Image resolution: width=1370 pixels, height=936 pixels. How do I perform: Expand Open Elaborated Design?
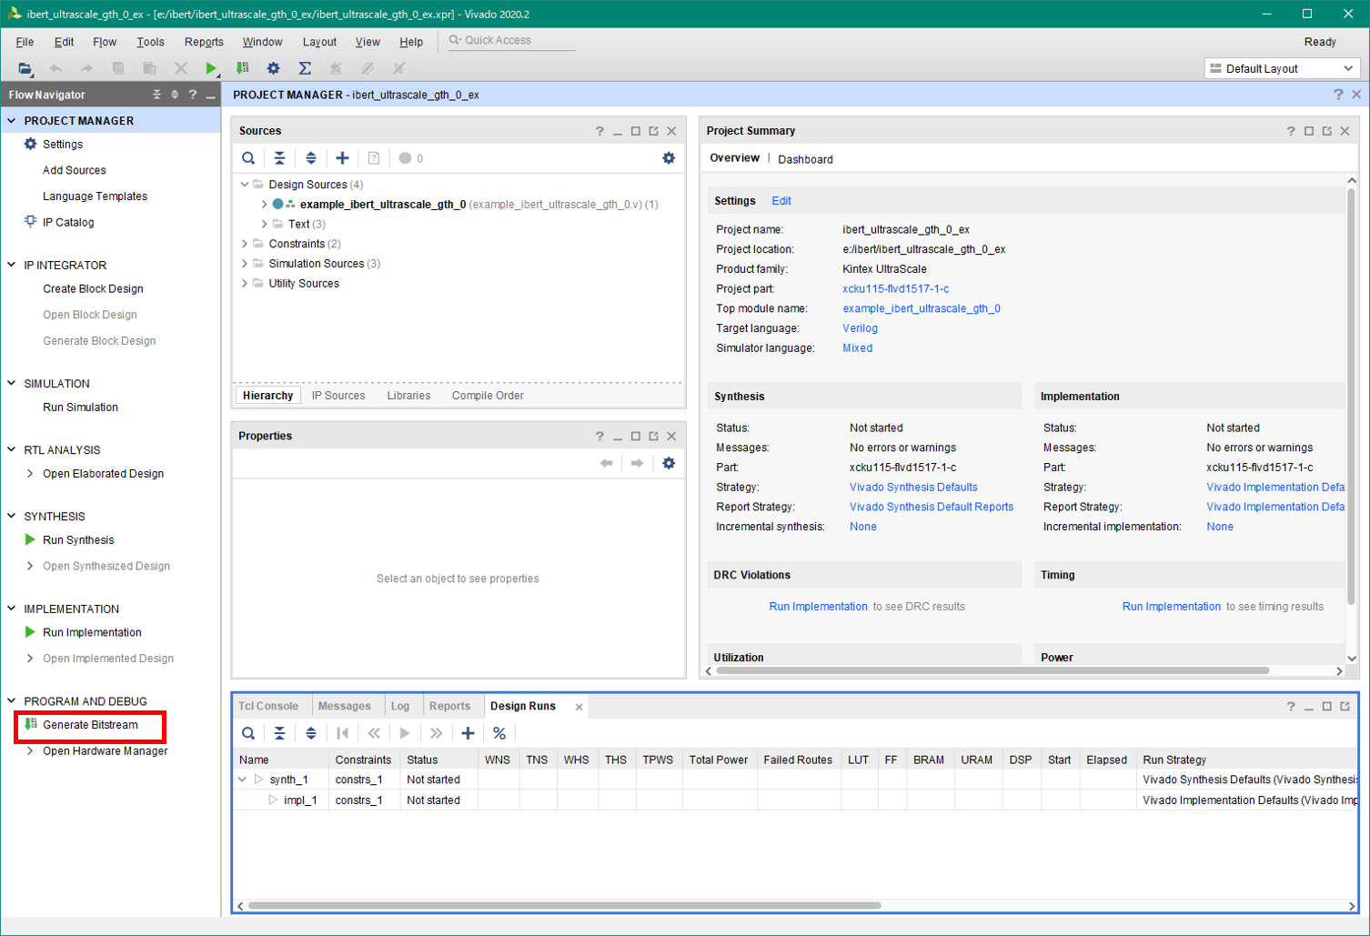point(30,474)
